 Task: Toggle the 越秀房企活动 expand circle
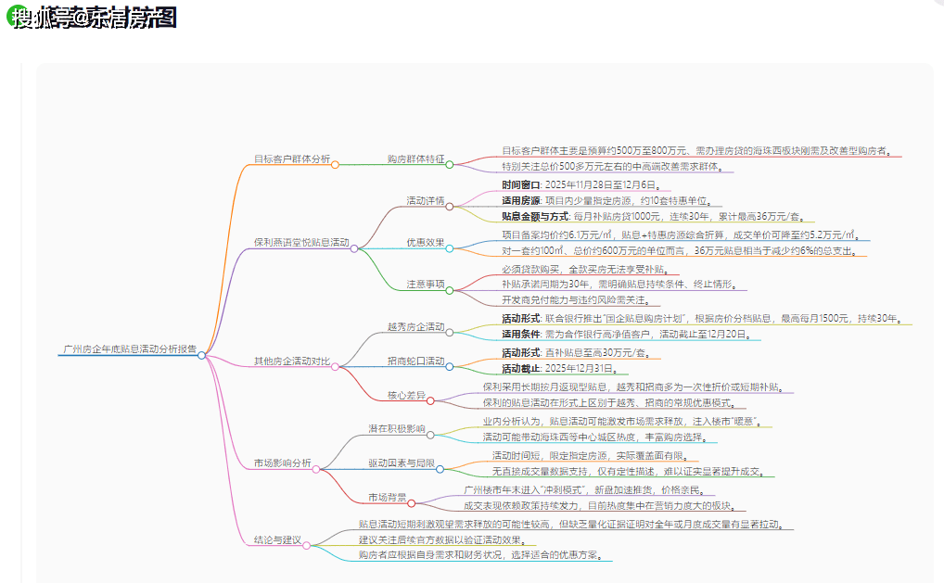(450, 334)
